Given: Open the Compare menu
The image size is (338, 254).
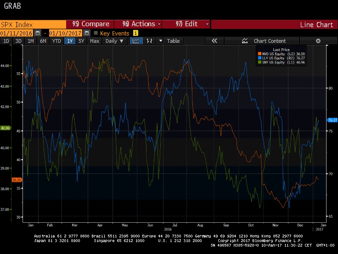Looking at the screenshot, I should pyautogui.click(x=92, y=24).
